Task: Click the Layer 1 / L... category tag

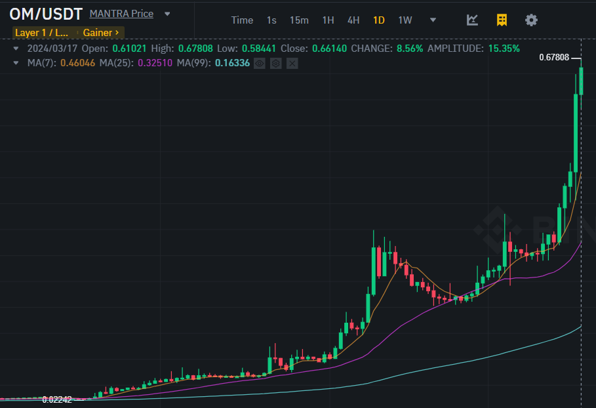Action: pyautogui.click(x=42, y=33)
